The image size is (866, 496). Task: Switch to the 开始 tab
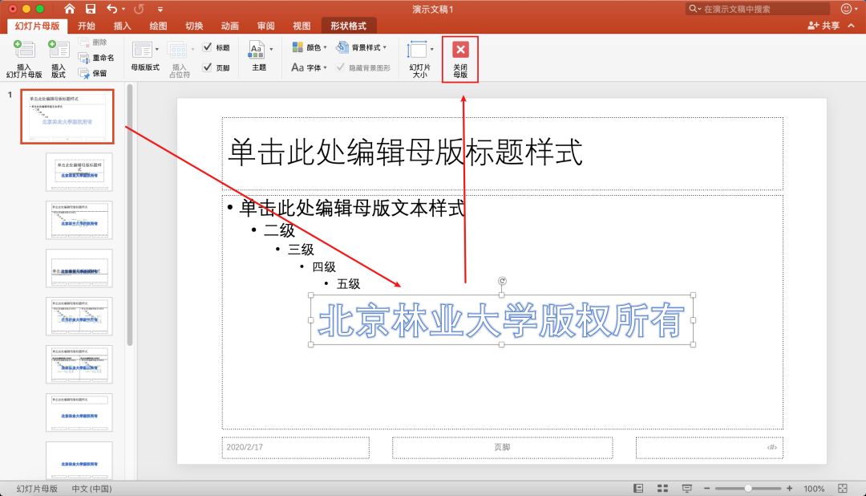[86, 26]
